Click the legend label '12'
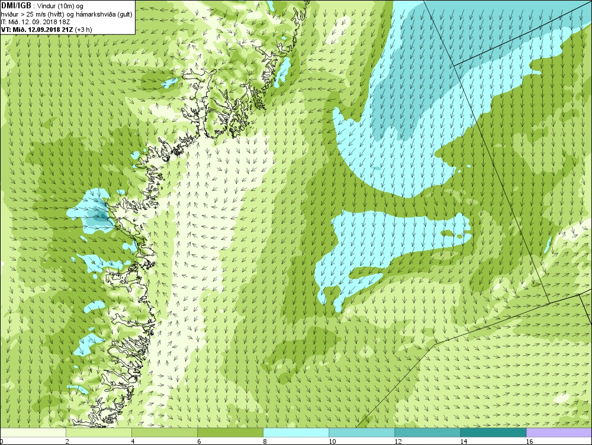This screenshot has height=445, width=592. 398,441
